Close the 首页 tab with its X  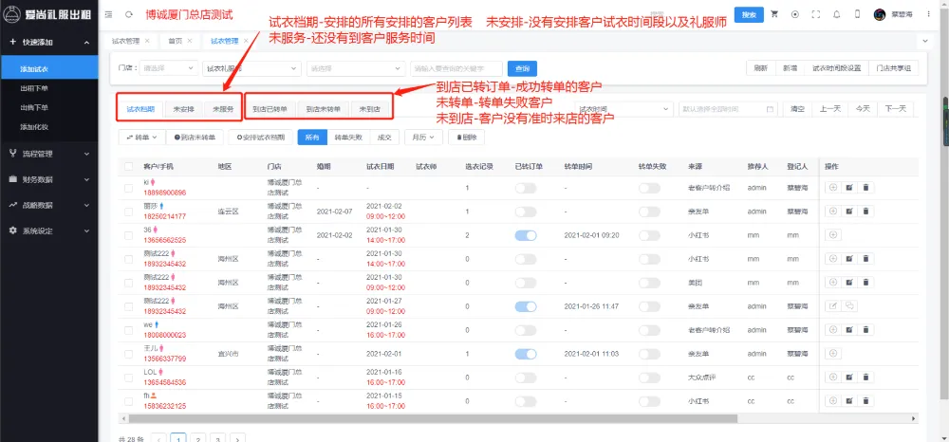190,42
